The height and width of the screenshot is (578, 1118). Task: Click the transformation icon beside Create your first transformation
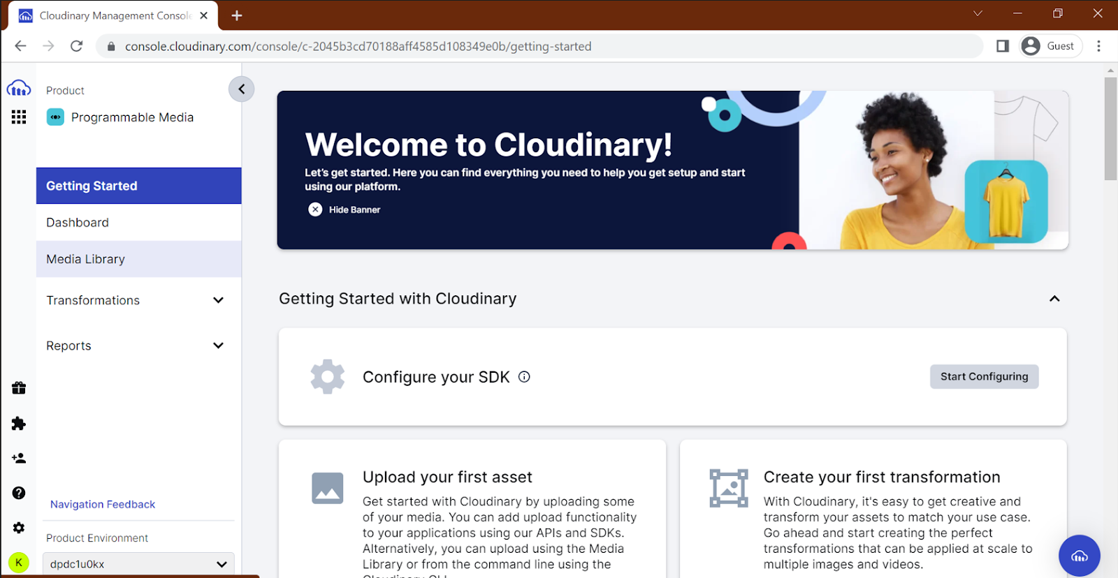click(x=729, y=488)
